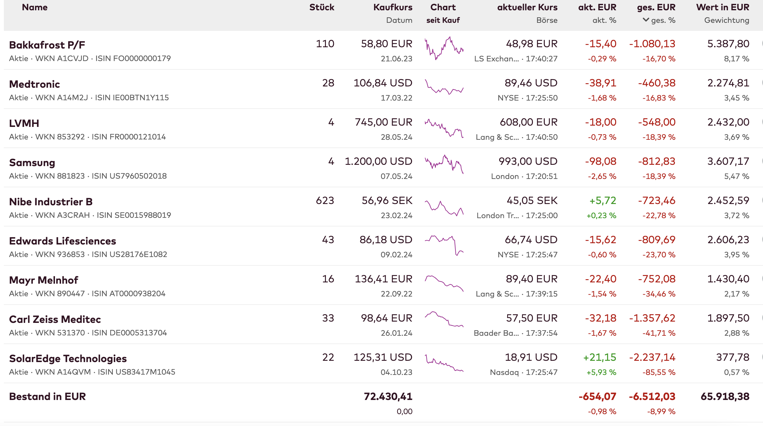
Task: Sort by Datum sub-header
Action: point(399,20)
